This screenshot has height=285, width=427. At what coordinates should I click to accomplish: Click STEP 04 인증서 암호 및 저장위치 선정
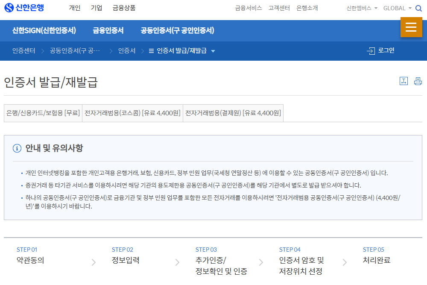[301, 261]
